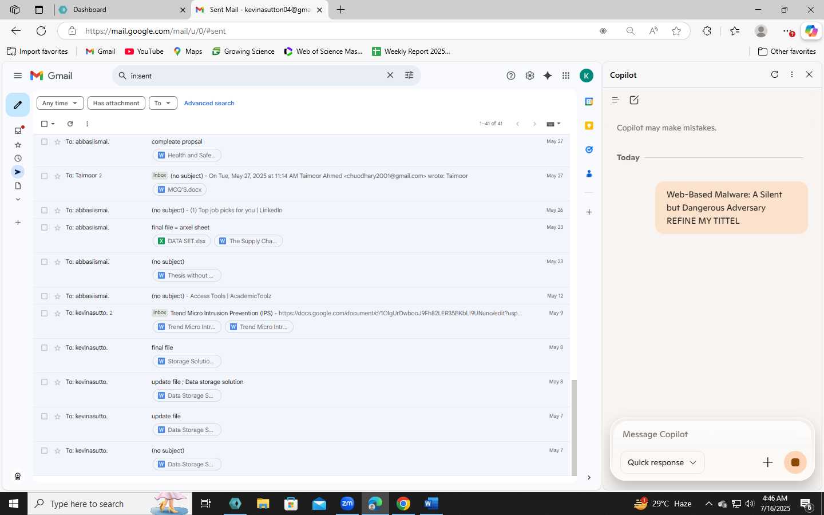Open the input tools dropdown in mail toolbar
Screen dimensions: 824x515
(553, 124)
